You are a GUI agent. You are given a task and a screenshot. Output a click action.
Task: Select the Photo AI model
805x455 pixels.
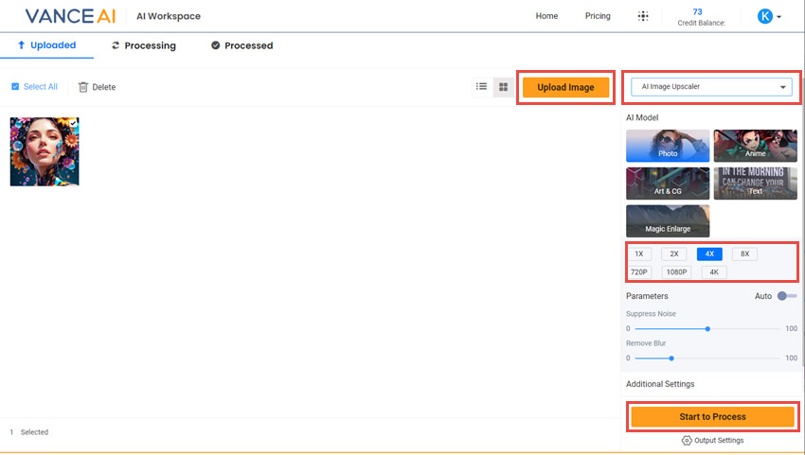click(x=668, y=146)
